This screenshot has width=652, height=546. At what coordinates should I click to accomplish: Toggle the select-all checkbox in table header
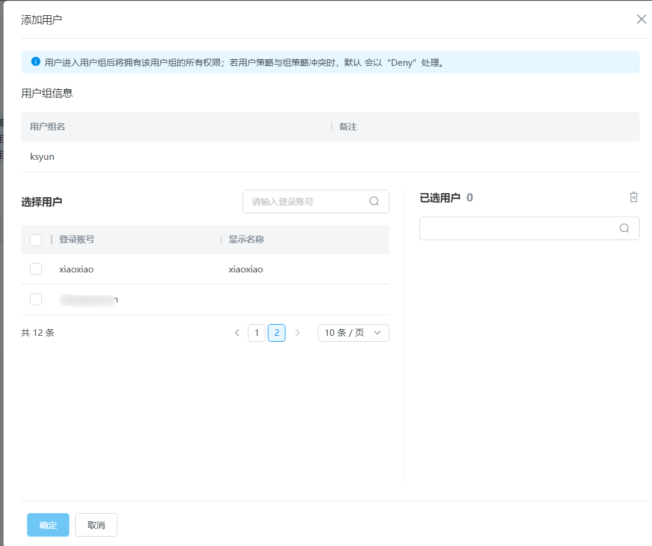coord(36,240)
